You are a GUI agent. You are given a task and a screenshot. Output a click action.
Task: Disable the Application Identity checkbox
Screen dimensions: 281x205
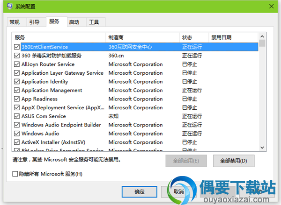(x=17, y=82)
